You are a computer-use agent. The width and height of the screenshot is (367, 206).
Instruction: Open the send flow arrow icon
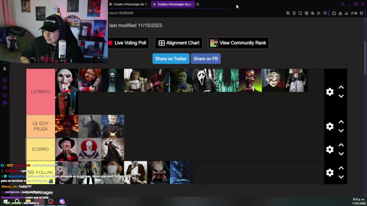pyautogui.click(x=319, y=13)
